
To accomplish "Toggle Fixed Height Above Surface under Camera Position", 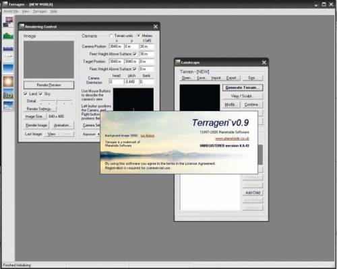I will [135, 54].
